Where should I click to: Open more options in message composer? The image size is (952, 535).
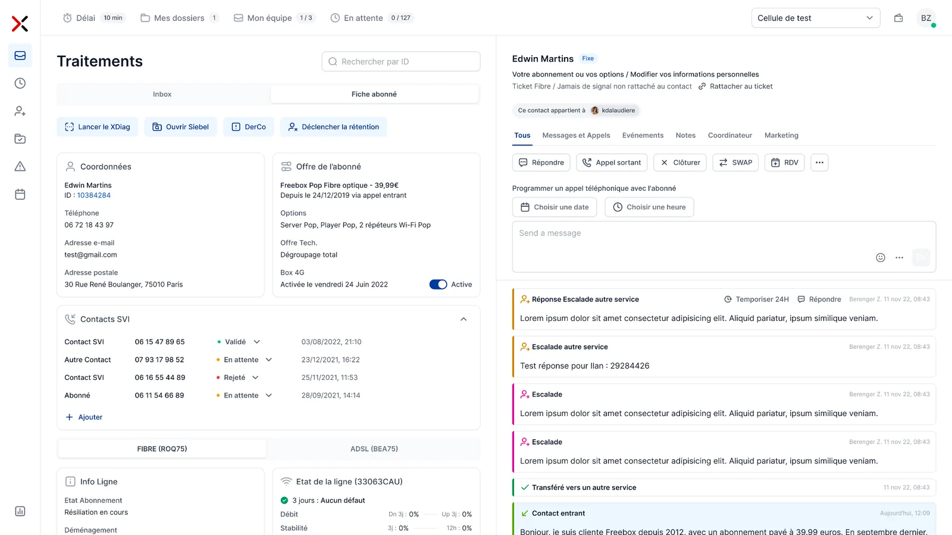(899, 257)
